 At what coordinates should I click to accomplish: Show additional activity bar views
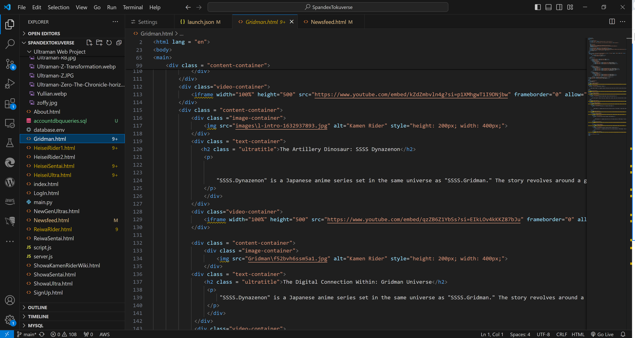point(10,241)
